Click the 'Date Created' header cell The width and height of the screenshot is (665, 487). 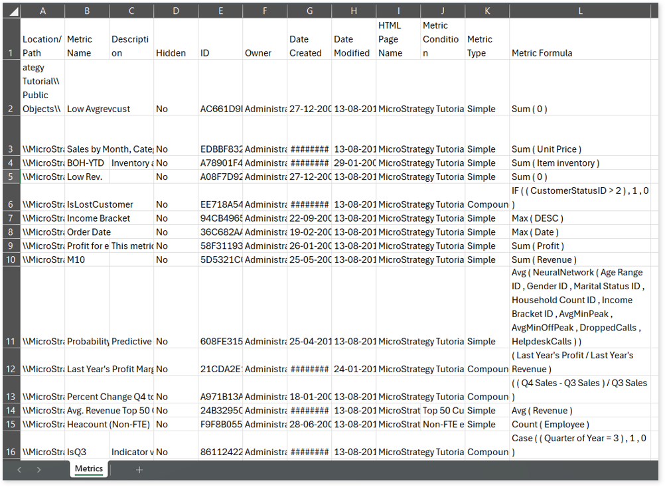pyautogui.click(x=309, y=38)
